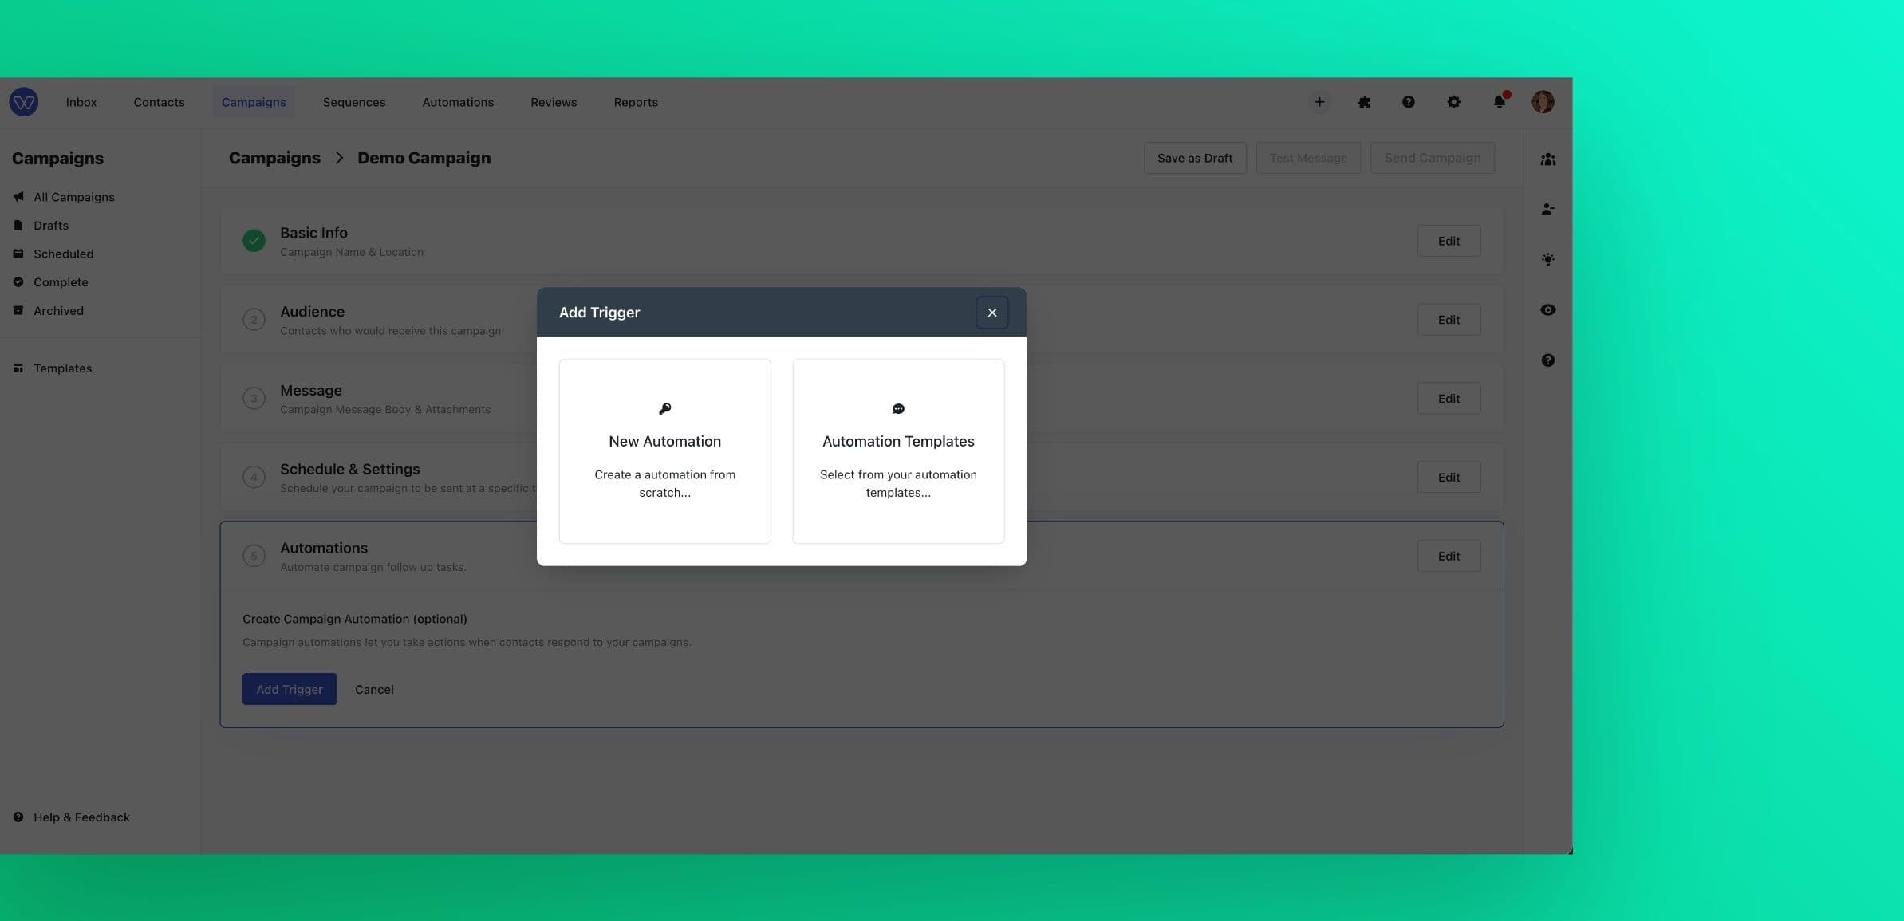Click the All Campaigns megaphone icon
The height and width of the screenshot is (921, 1904).
(x=18, y=195)
